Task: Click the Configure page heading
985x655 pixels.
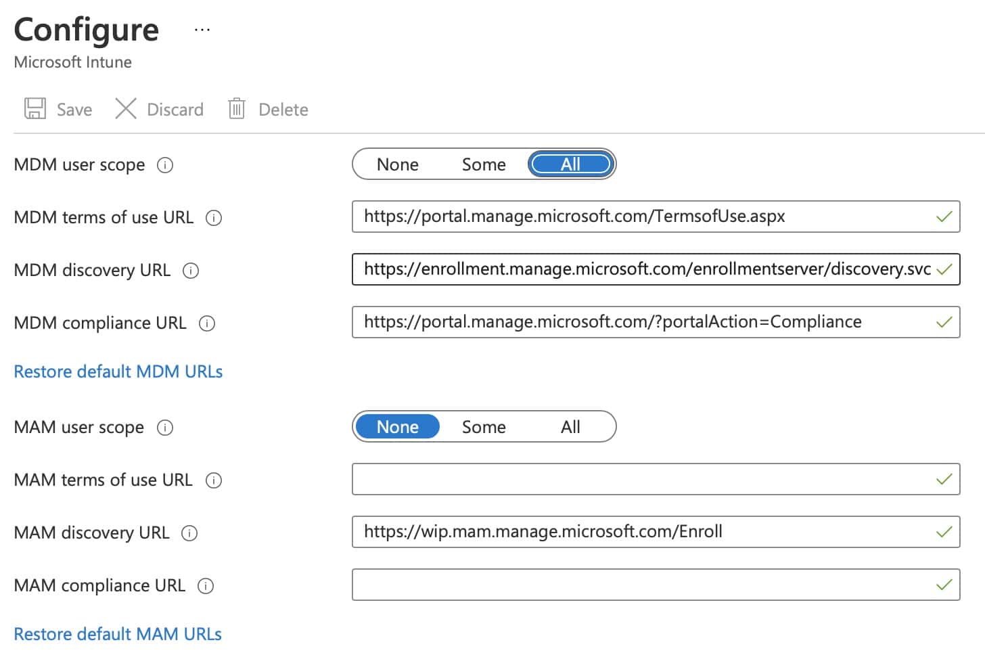Action: click(x=87, y=30)
